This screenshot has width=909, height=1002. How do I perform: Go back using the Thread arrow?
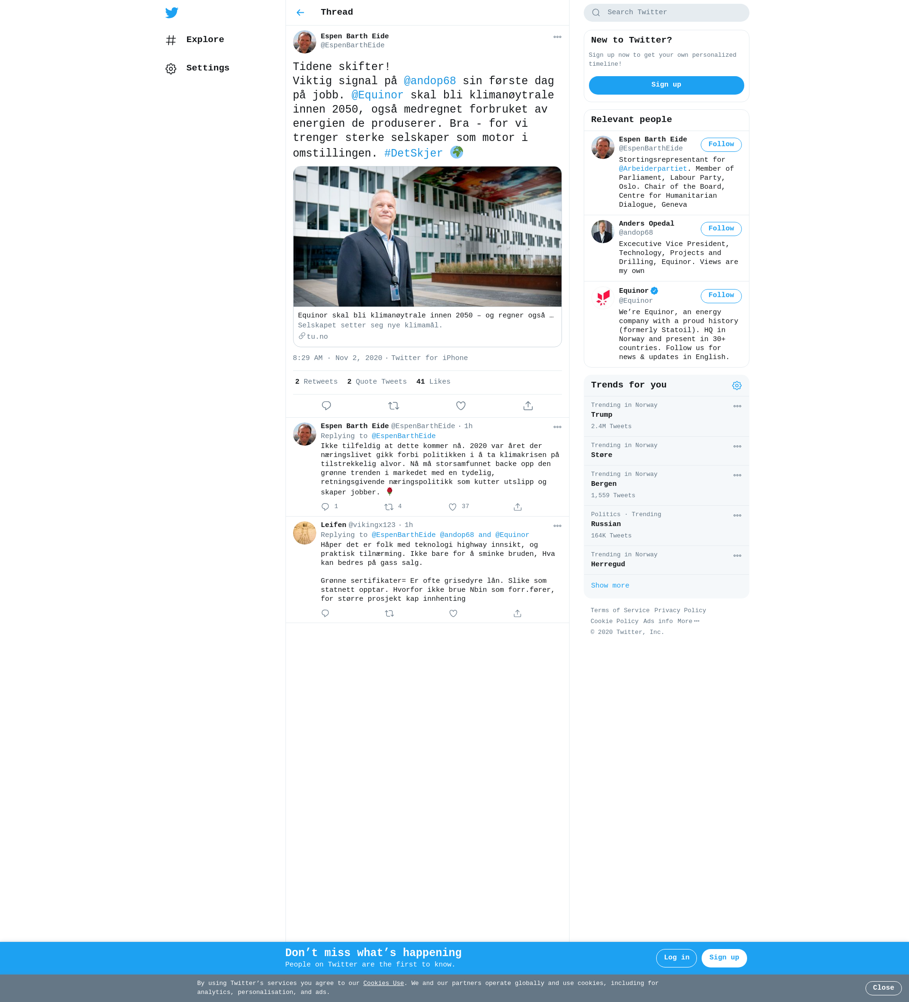coord(300,12)
